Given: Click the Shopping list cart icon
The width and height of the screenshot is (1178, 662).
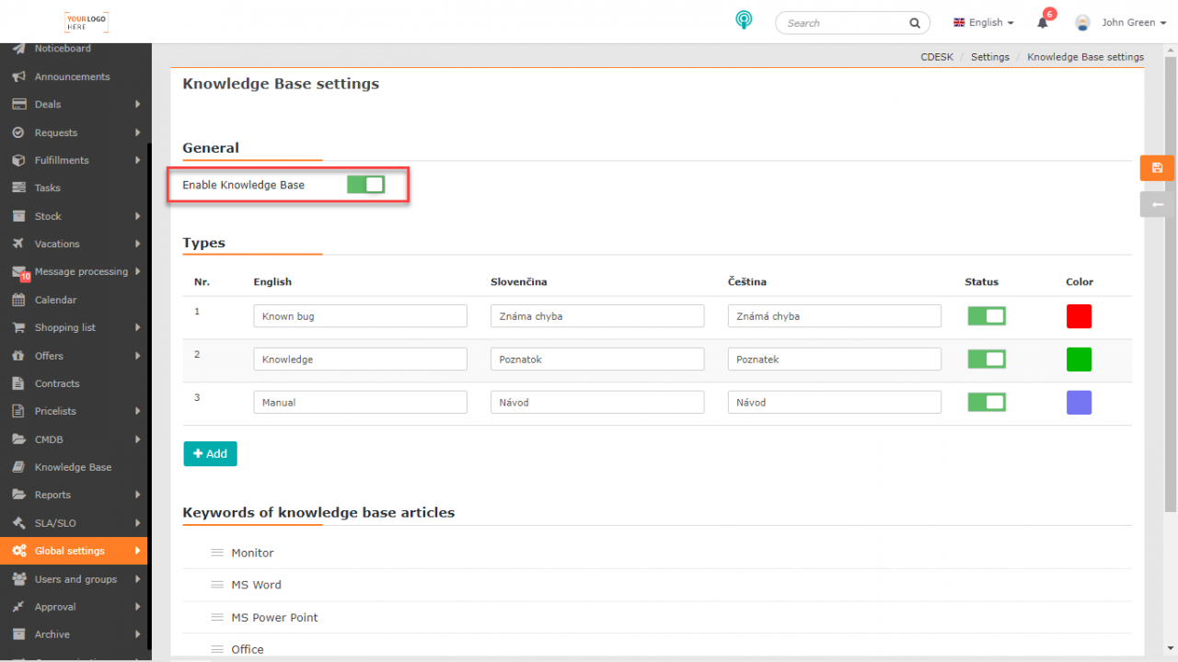Looking at the screenshot, I should coord(18,327).
